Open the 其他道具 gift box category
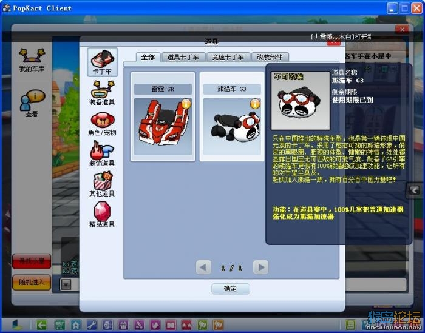Image resolution: width=425 pixels, height=333 pixels. pyautogui.click(x=102, y=184)
